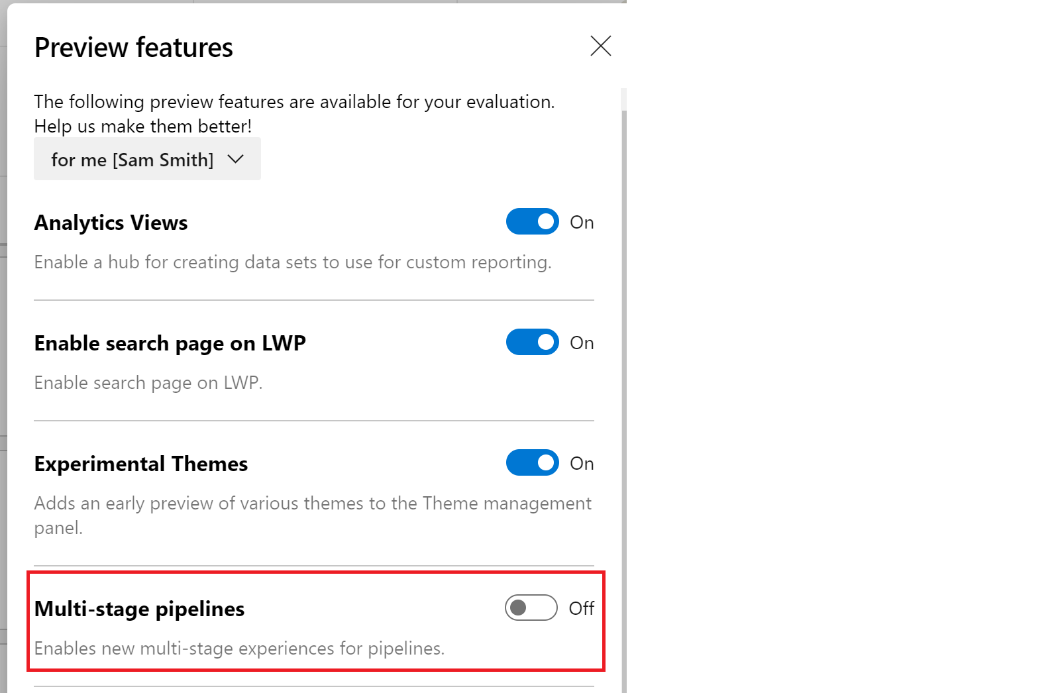The width and height of the screenshot is (1060, 693).
Task: Click the Multi-stage pipelines description text
Action: coord(239,648)
